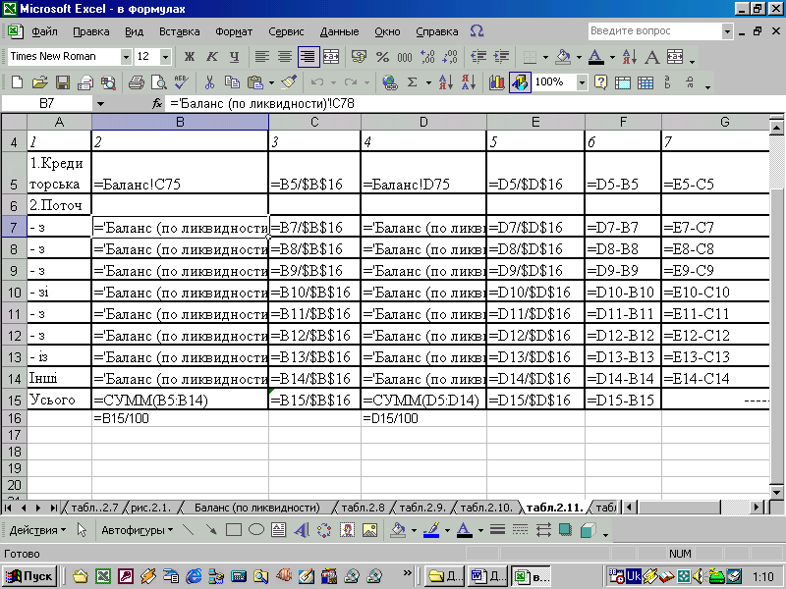Viewport: 786px width, 589px height.
Task: Apply line color from drawing toolbar
Action: click(431, 530)
